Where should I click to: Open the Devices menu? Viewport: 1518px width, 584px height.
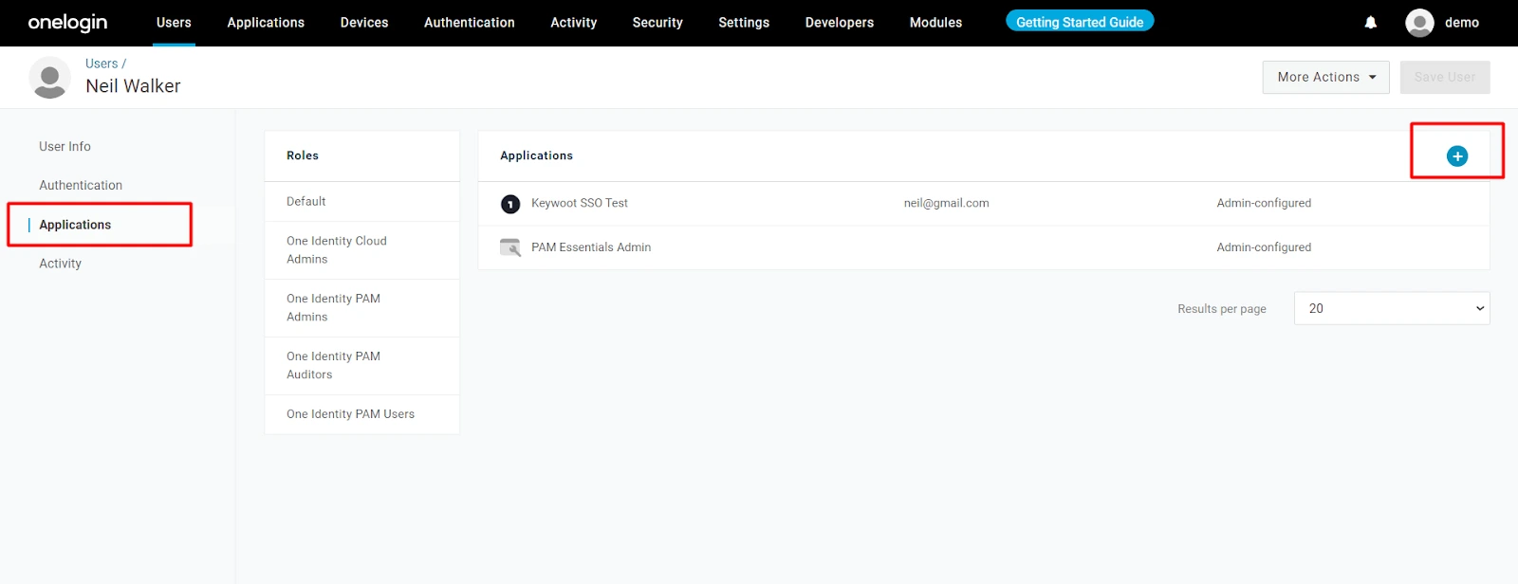(364, 23)
